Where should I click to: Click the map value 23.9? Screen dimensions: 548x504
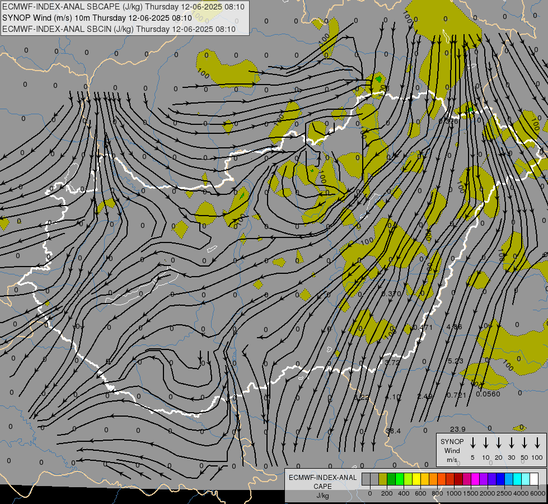click(458, 429)
